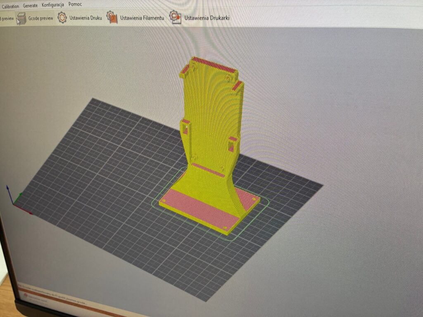Click the left side bracket on the model
The width and height of the screenshot is (423, 317).
(x=185, y=128)
